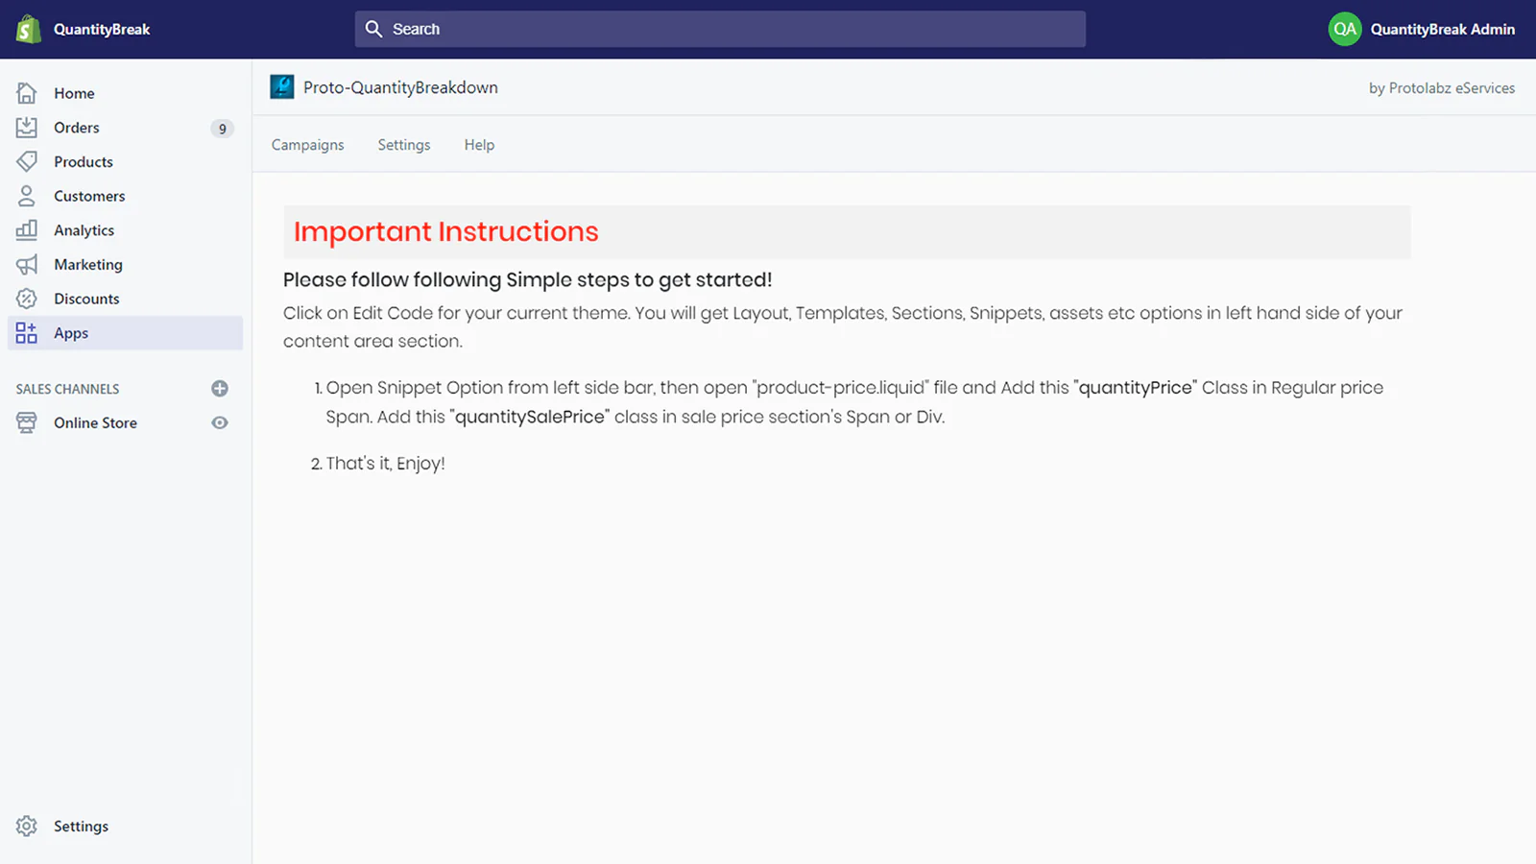Open Marketing via the megaphone icon
Image resolution: width=1536 pixels, height=864 pixels.
[27, 264]
